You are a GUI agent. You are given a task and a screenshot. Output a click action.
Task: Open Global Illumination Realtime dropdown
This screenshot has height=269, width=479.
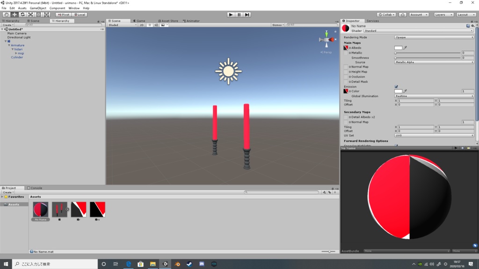tap(434, 96)
